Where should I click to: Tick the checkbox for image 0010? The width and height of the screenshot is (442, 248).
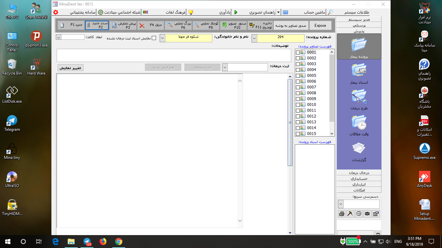298,105
